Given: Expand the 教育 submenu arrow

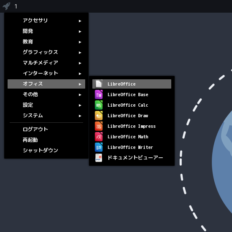Looking at the screenshot, I should point(80,42).
